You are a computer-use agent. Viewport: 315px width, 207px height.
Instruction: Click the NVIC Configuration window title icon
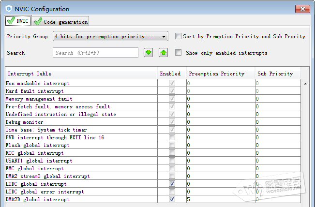[x=8, y=9]
